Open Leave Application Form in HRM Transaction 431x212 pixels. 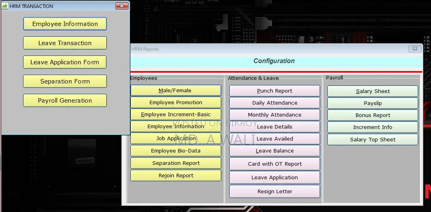click(65, 62)
